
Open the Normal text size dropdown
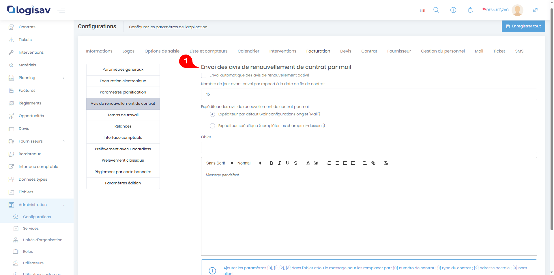point(249,163)
